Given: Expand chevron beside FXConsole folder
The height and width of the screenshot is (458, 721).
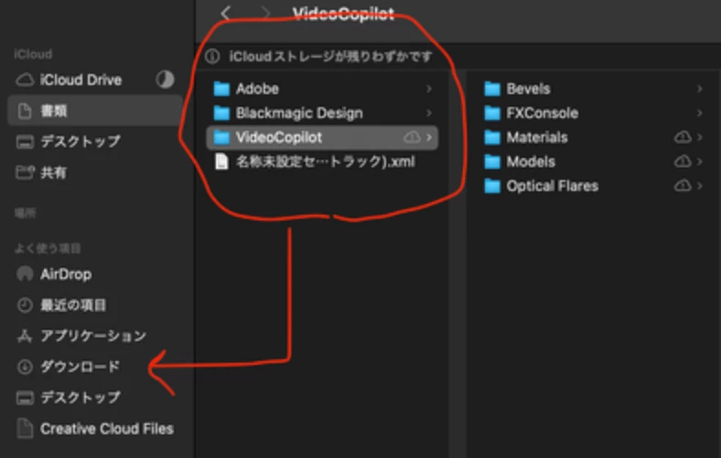Looking at the screenshot, I should pos(699,113).
